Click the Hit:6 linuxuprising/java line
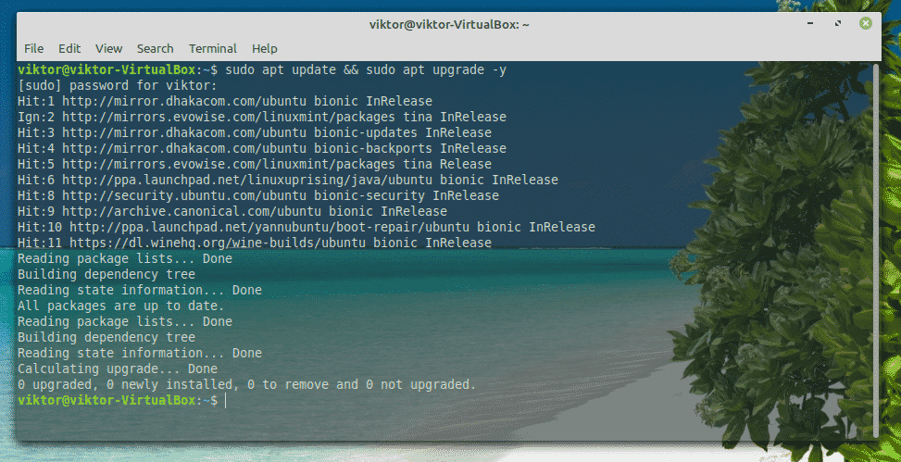Screen dimensions: 901x462 pos(287,180)
